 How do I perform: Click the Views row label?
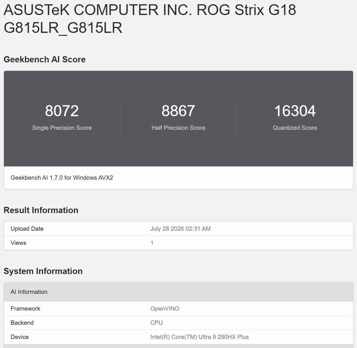pos(18,243)
